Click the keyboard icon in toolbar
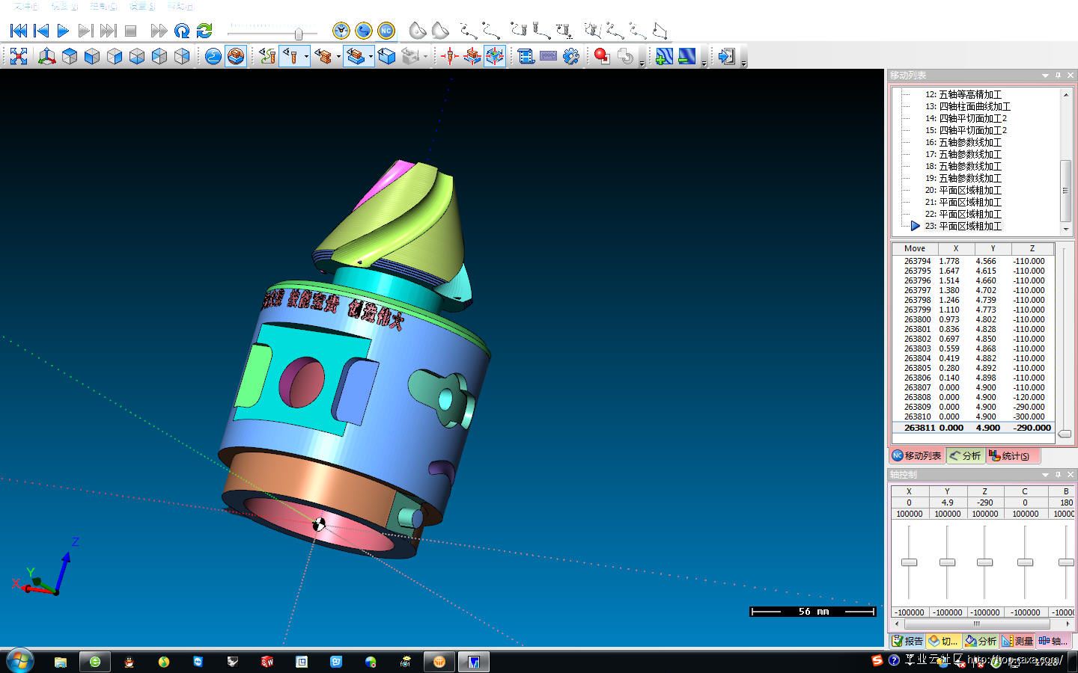 click(549, 56)
